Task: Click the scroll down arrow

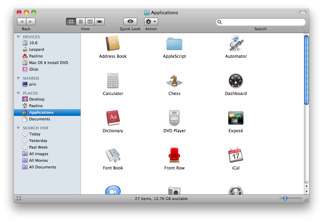Action: (x=306, y=192)
